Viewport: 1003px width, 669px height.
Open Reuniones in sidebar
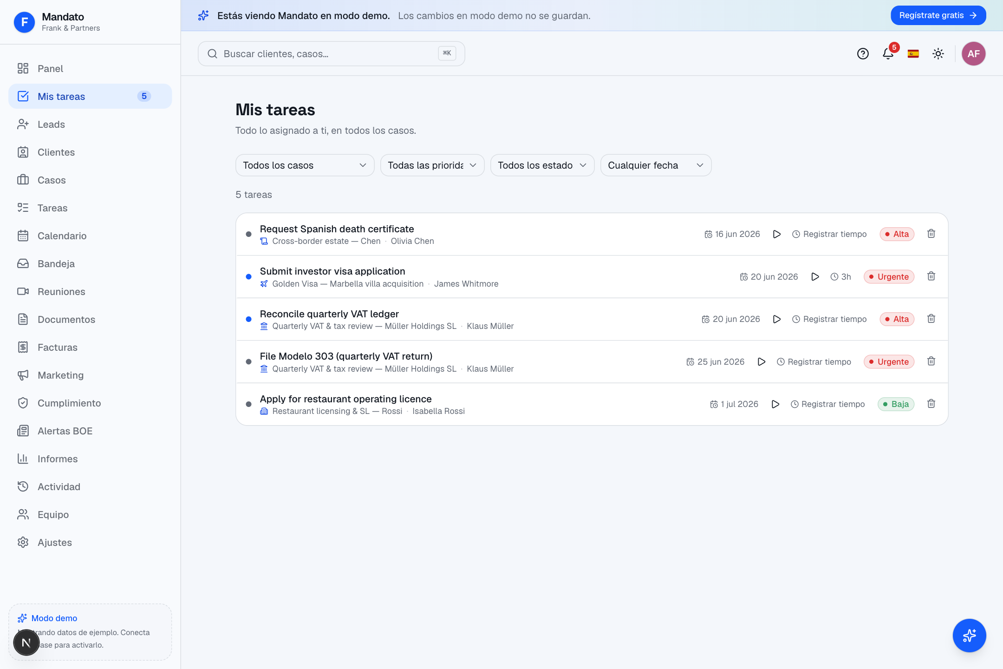[90, 292]
